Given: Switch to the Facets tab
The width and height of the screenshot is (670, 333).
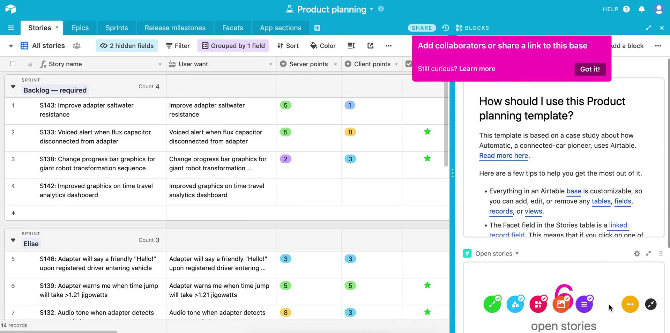Looking at the screenshot, I should click(x=233, y=28).
